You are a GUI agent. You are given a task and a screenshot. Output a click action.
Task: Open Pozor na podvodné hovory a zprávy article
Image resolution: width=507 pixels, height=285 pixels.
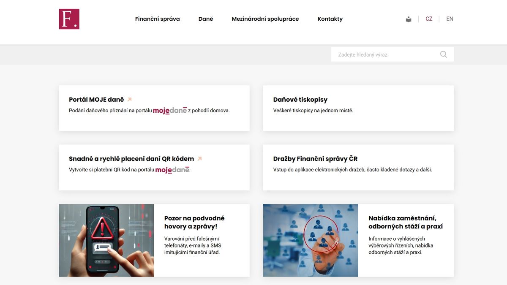tap(194, 222)
